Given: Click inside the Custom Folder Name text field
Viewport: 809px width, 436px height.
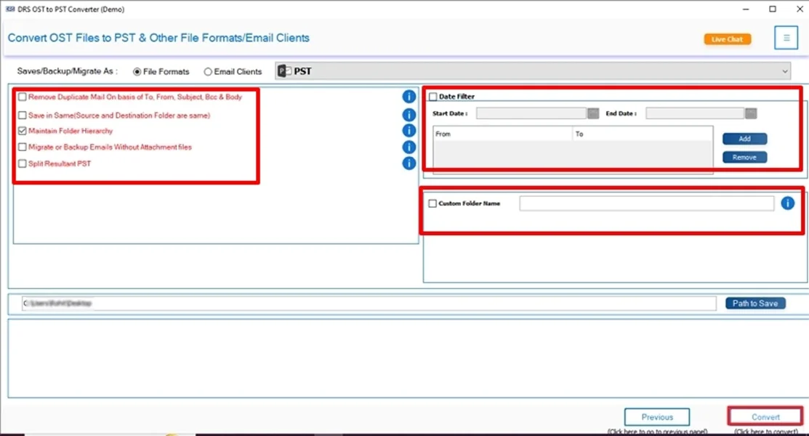Looking at the screenshot, I should [x=645, y=203].
